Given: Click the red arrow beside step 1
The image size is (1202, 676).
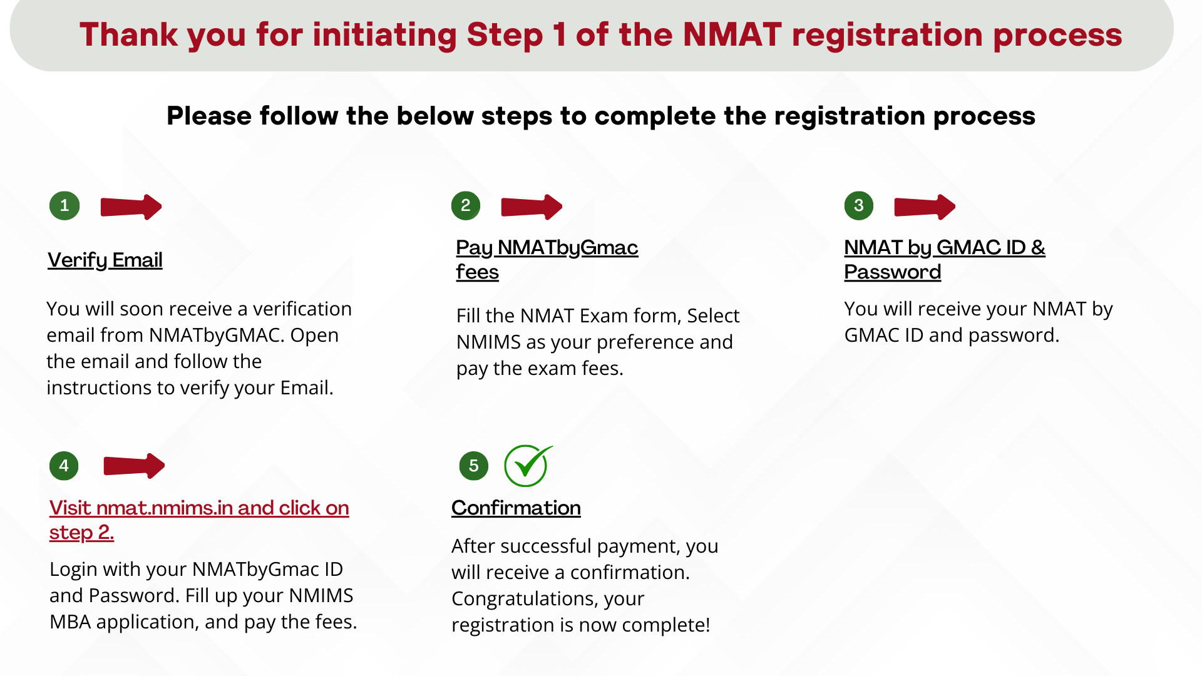Looking at the screenshot, I should click(131, 207).
